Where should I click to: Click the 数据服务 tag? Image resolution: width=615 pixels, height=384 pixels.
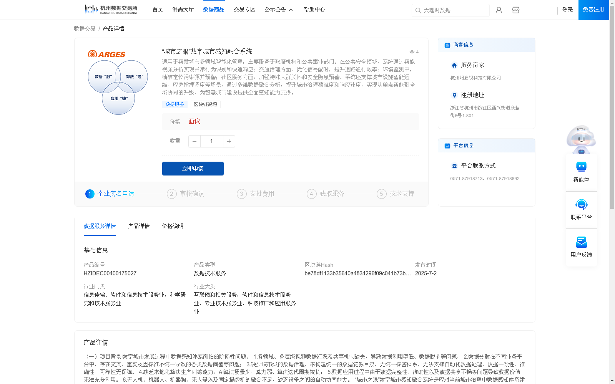[x=175, y=104]
